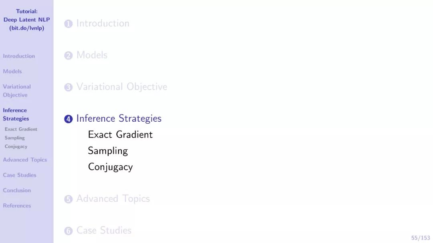Select Variational Objective in the sidebar
This screenshot has height=243, width=433.
click(x=16, y=91)
